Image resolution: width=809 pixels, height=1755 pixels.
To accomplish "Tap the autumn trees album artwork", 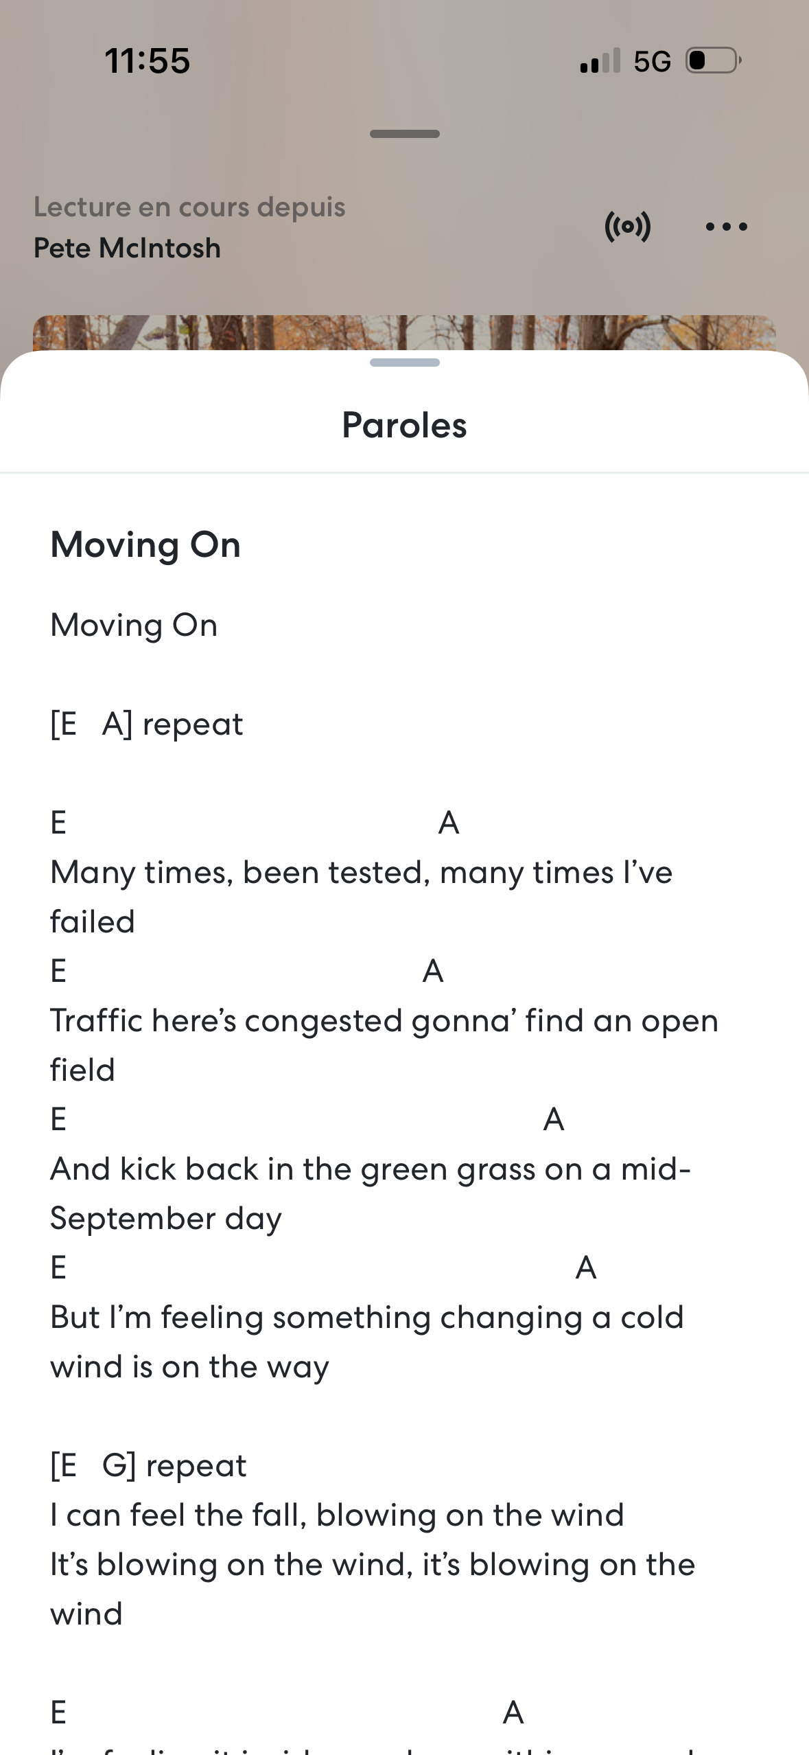I will [404, 333].
